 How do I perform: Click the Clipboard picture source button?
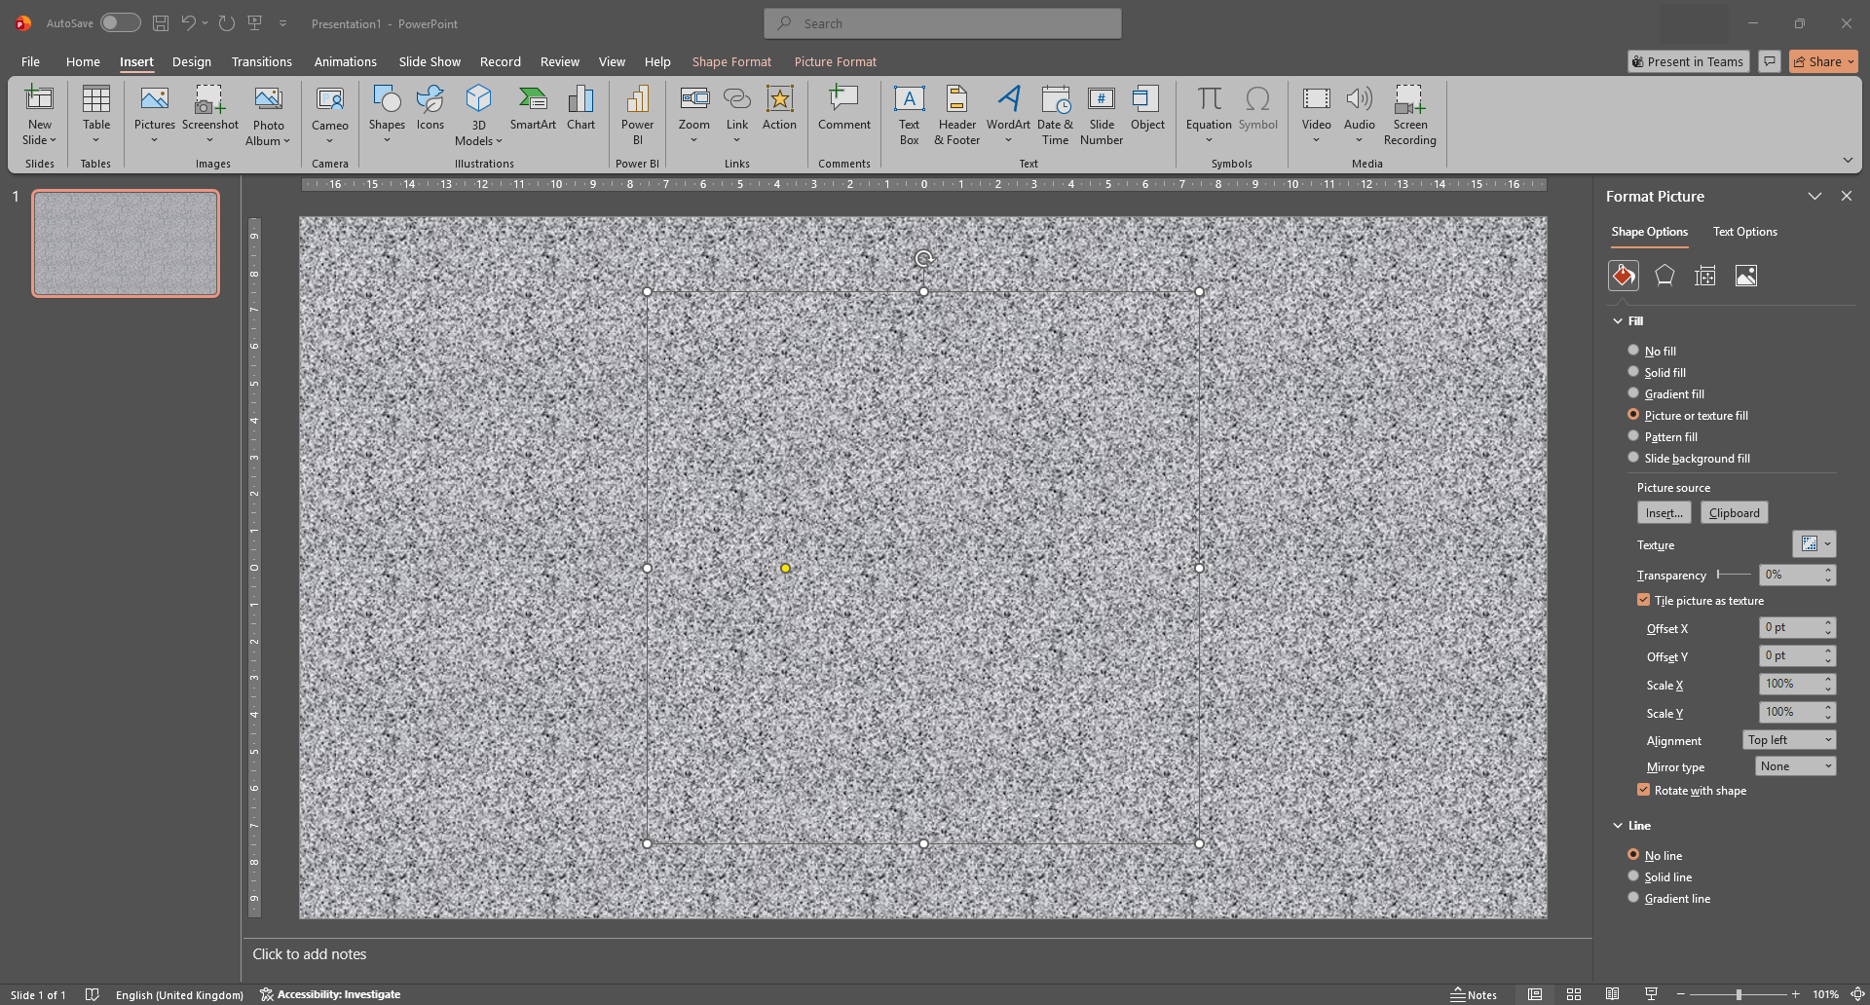(1734, 512)
